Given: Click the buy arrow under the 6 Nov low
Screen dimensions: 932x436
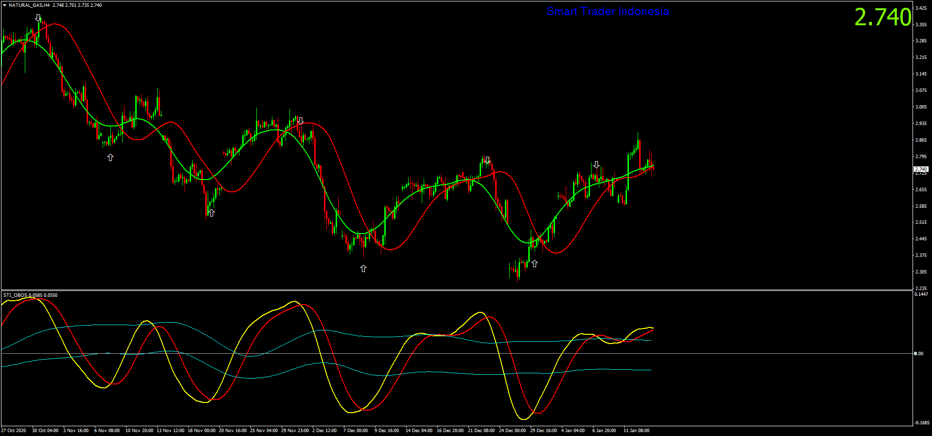Looking at the screenshot, I should click(x=110, y=157).
